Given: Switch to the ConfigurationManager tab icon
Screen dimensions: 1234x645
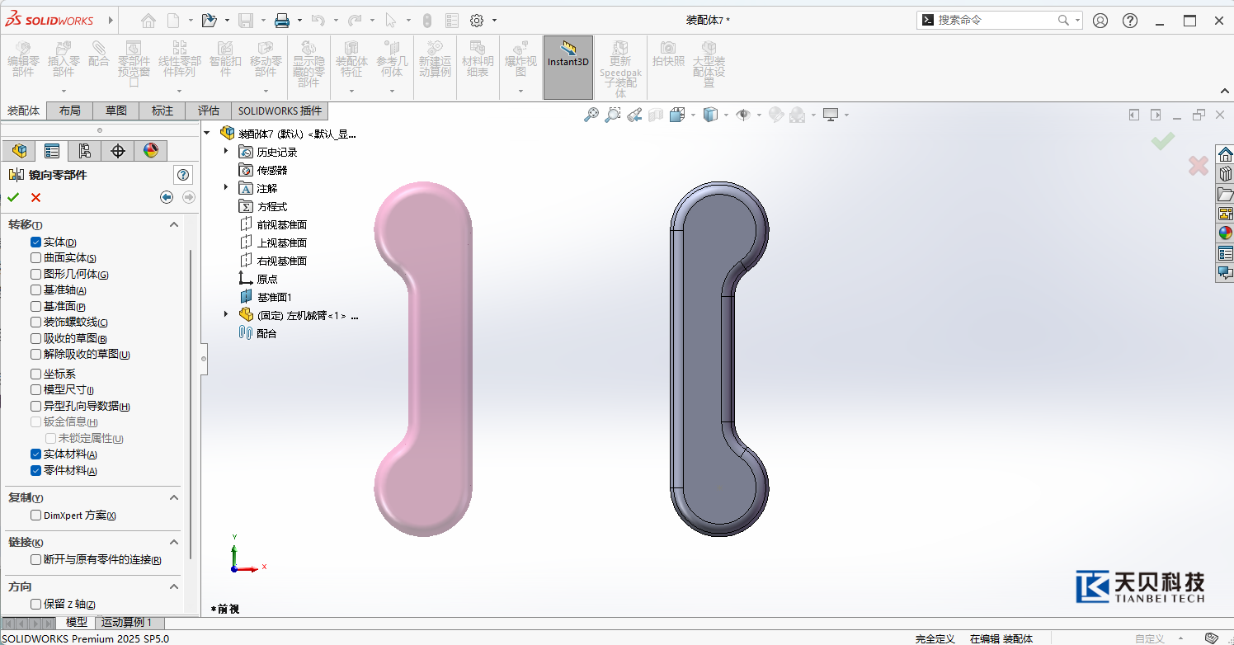Looking at the screenshot, I should click(84, 150).
